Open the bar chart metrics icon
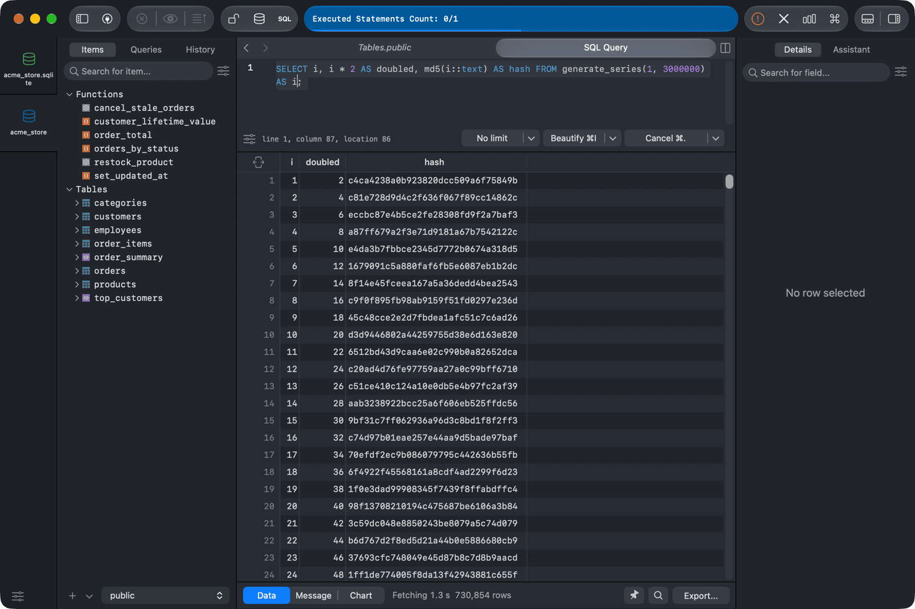This screenshot has height=609, width=915. (809, 19)
